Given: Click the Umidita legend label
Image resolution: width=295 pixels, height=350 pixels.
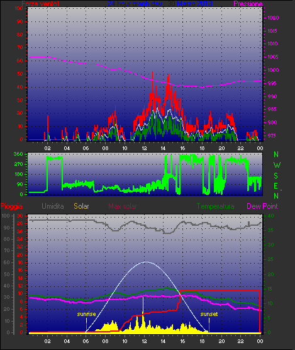Looking at the screenshot, I should (53, 206).
